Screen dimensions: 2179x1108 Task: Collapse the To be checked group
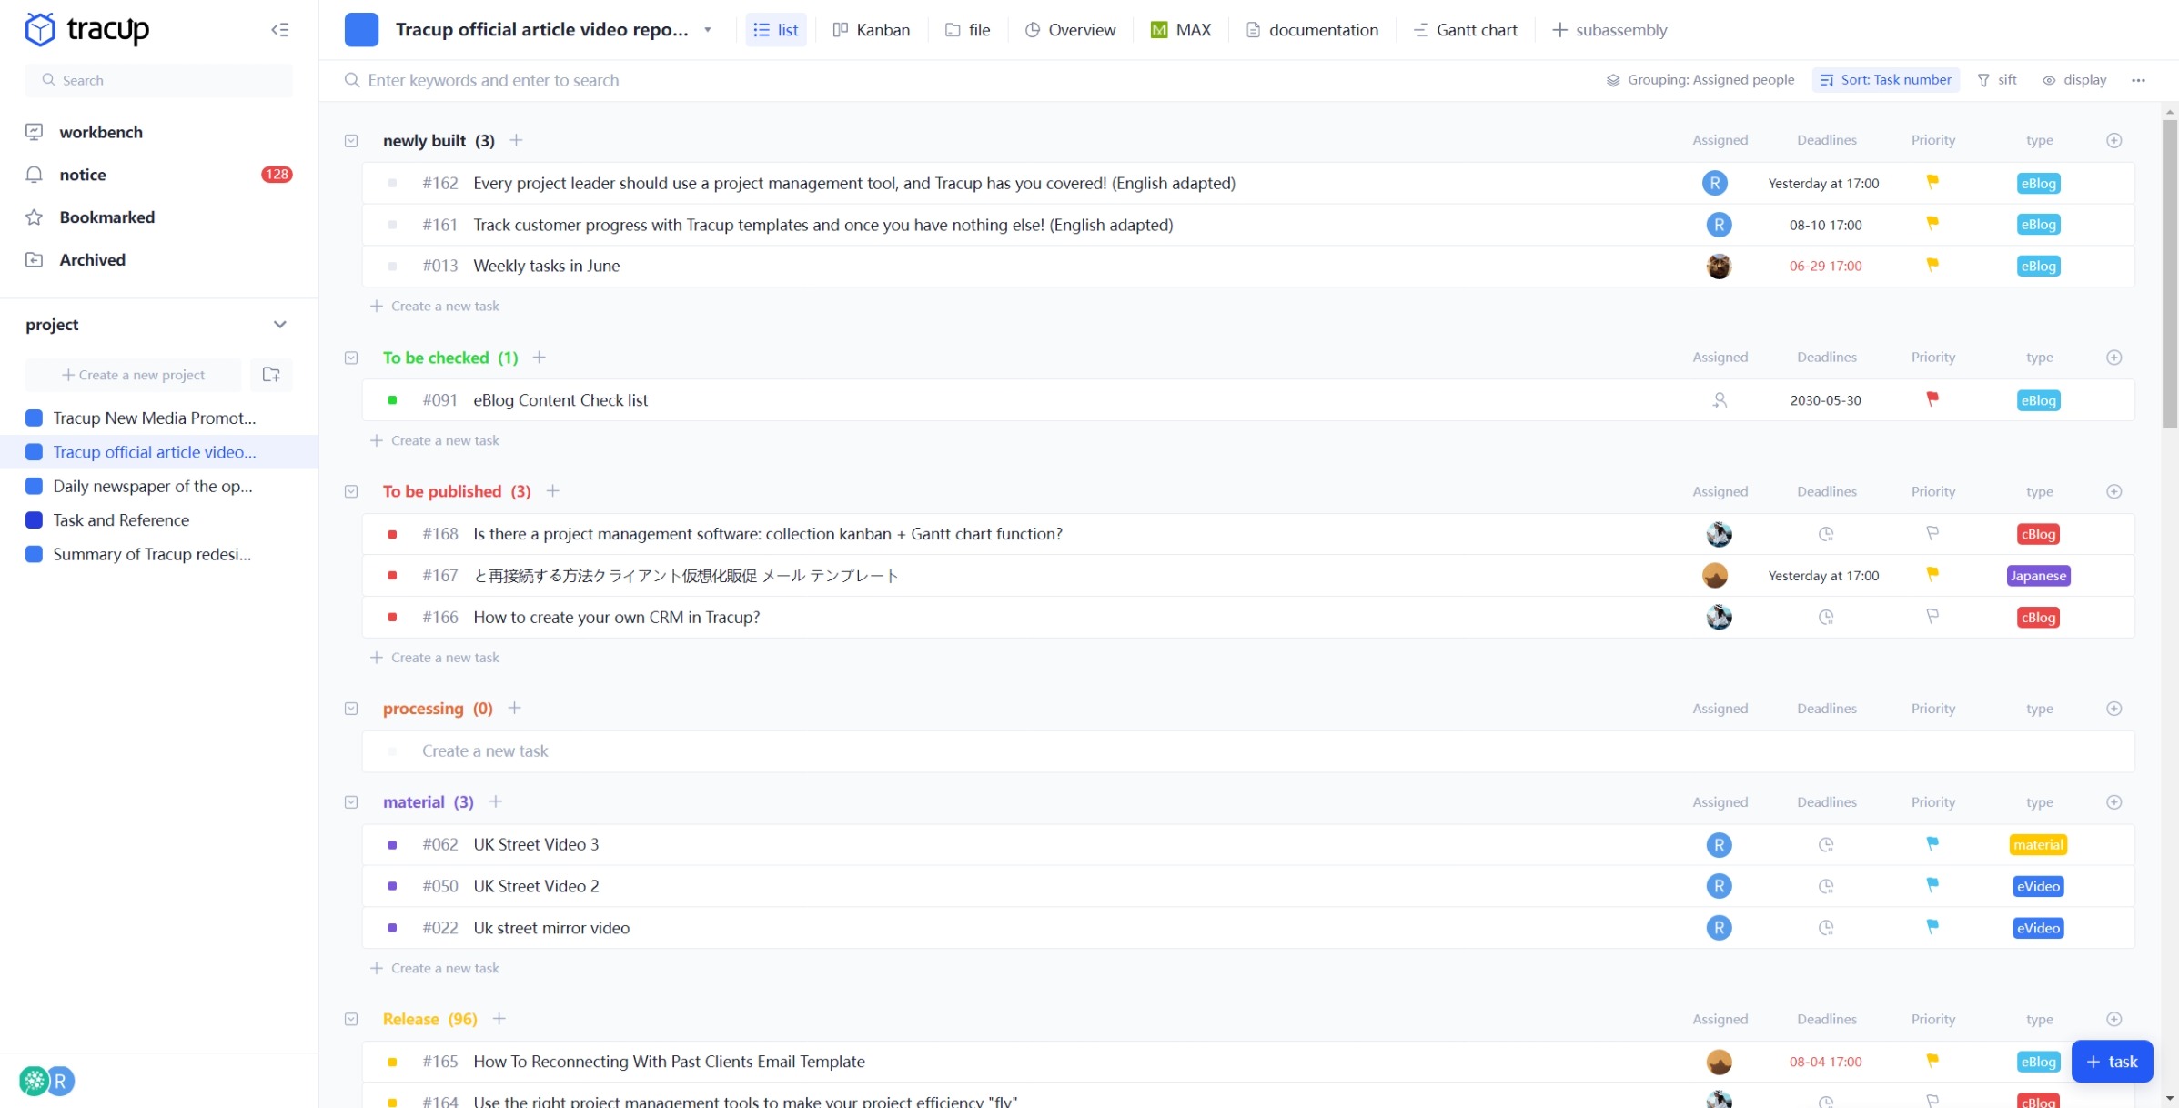click(x=351, y=358)
